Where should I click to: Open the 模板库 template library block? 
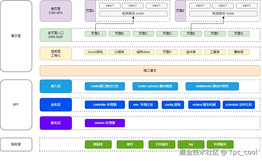239,52
